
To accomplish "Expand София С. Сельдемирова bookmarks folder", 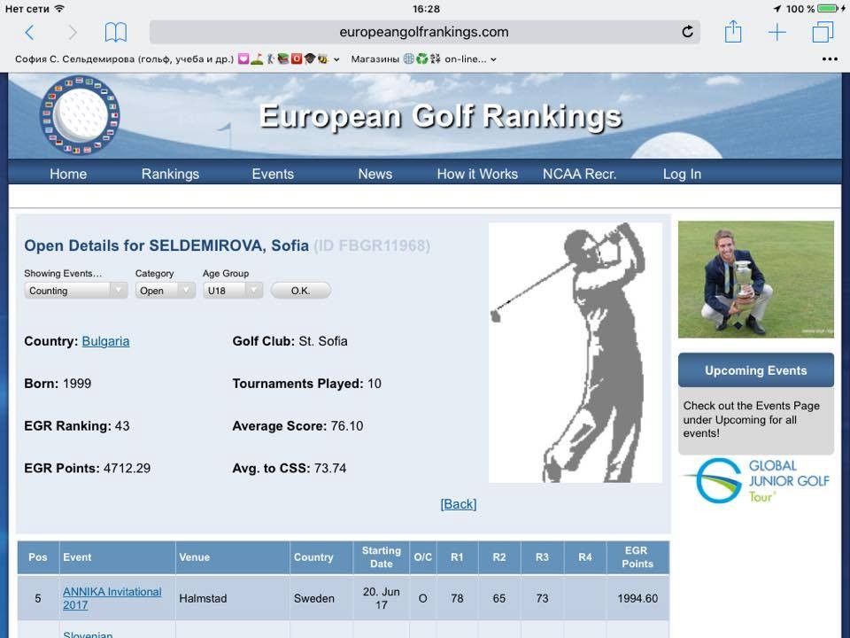I will point(177,59).
